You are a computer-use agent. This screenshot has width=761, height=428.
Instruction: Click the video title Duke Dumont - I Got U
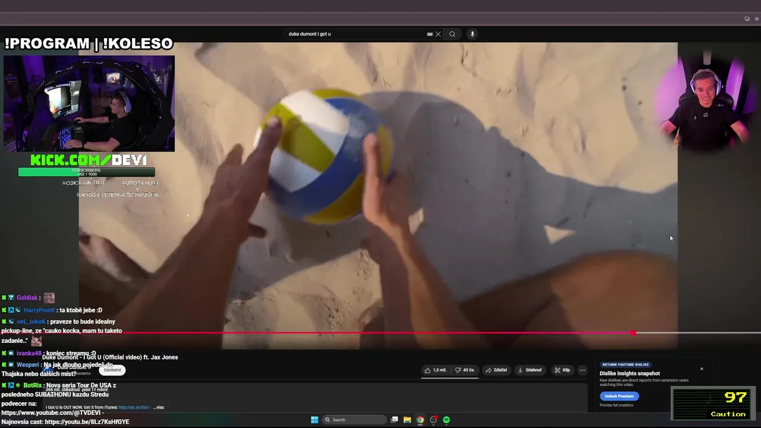point(110,357)
